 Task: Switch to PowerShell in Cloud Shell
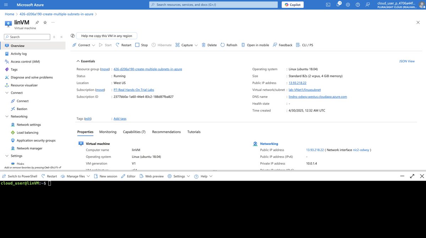20,176
